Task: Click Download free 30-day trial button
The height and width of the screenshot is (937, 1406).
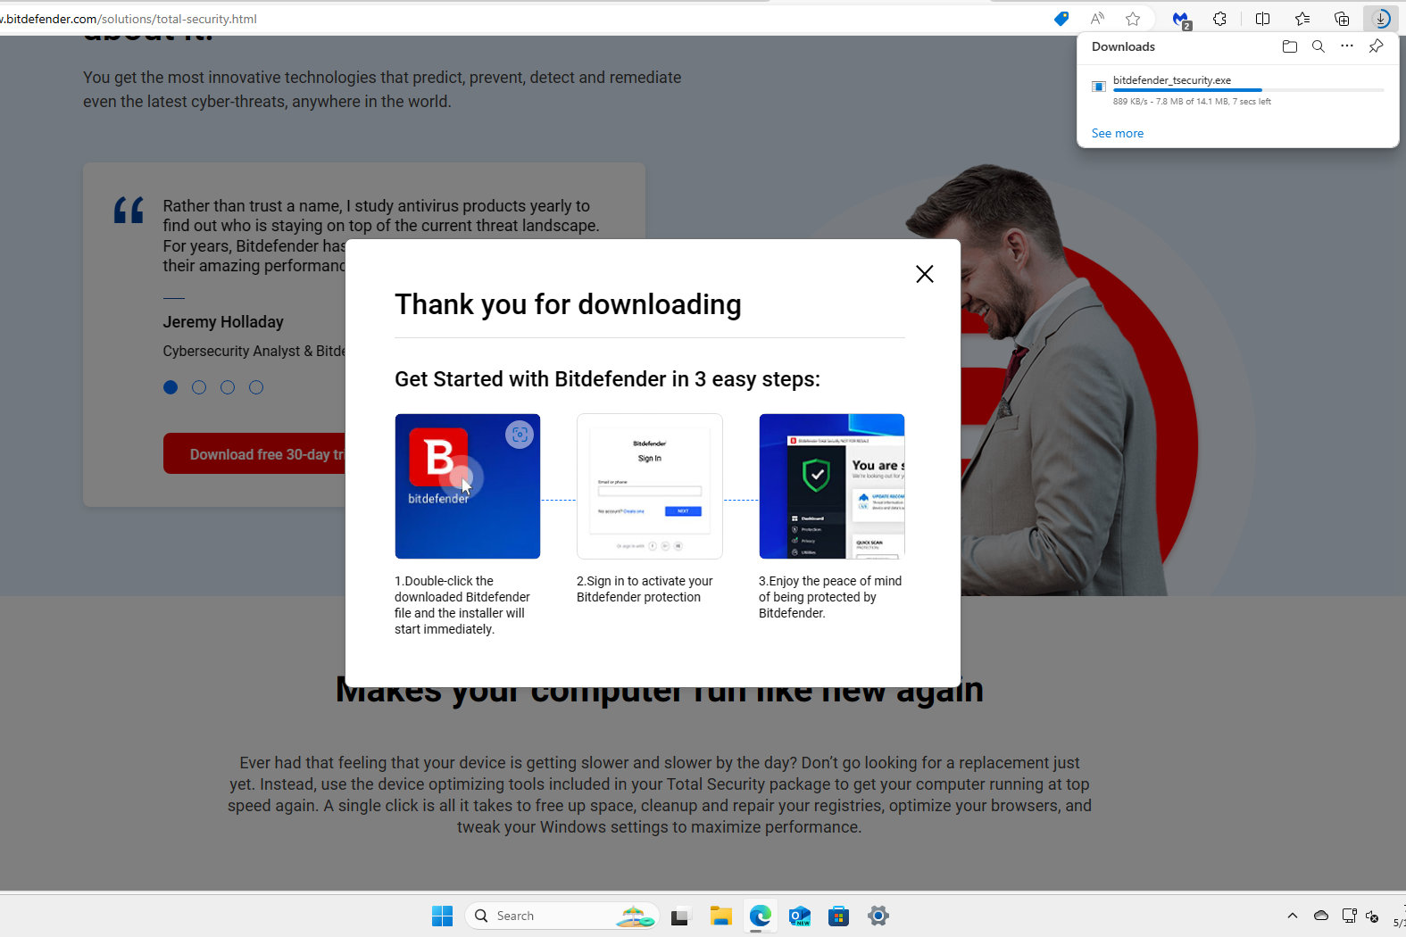Action: pos(254,454)
